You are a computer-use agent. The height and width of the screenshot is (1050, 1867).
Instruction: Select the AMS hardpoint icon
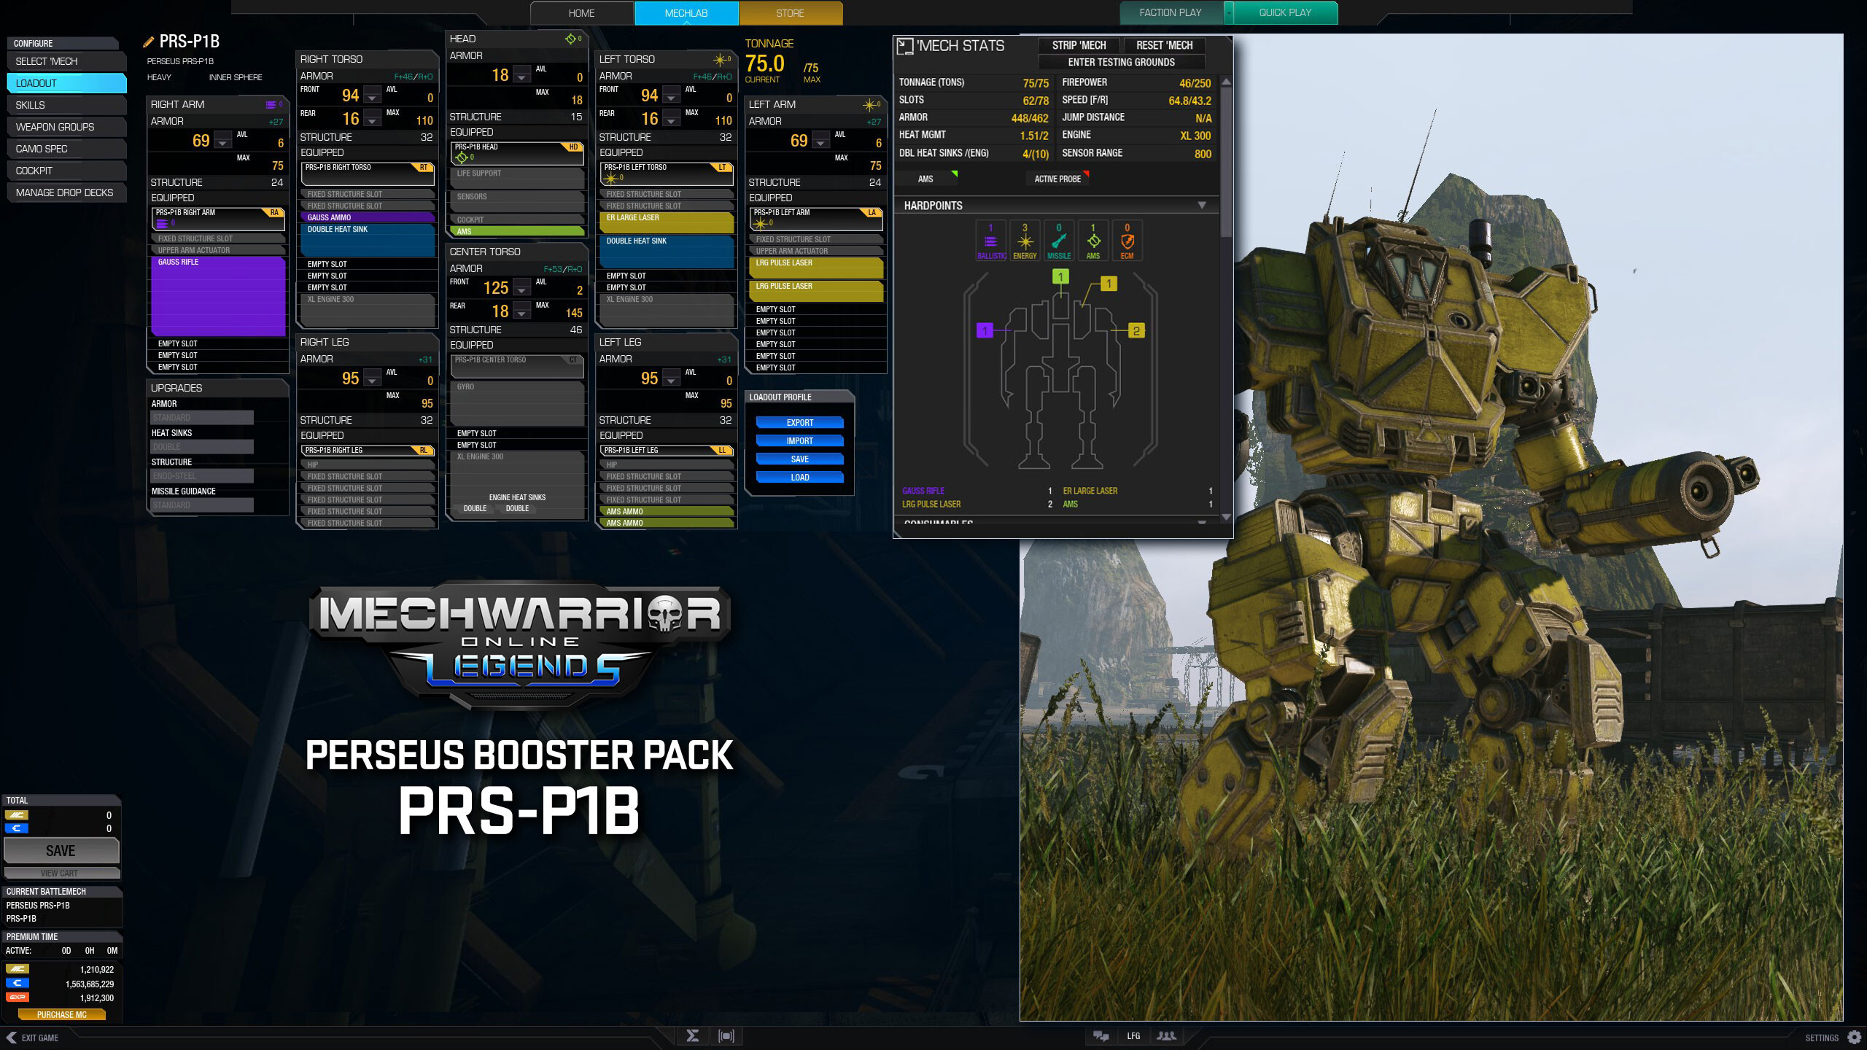point(1093,241)
